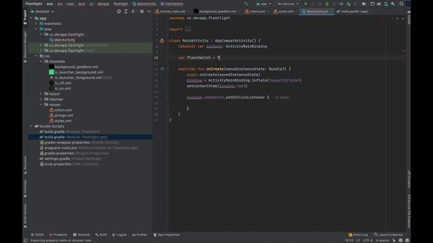Toggle the Favorites tool window stripe button

(x=25, y=188)
